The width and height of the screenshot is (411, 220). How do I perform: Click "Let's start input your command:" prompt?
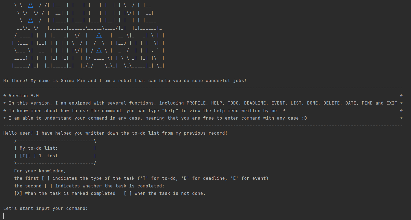coord(46,208)
